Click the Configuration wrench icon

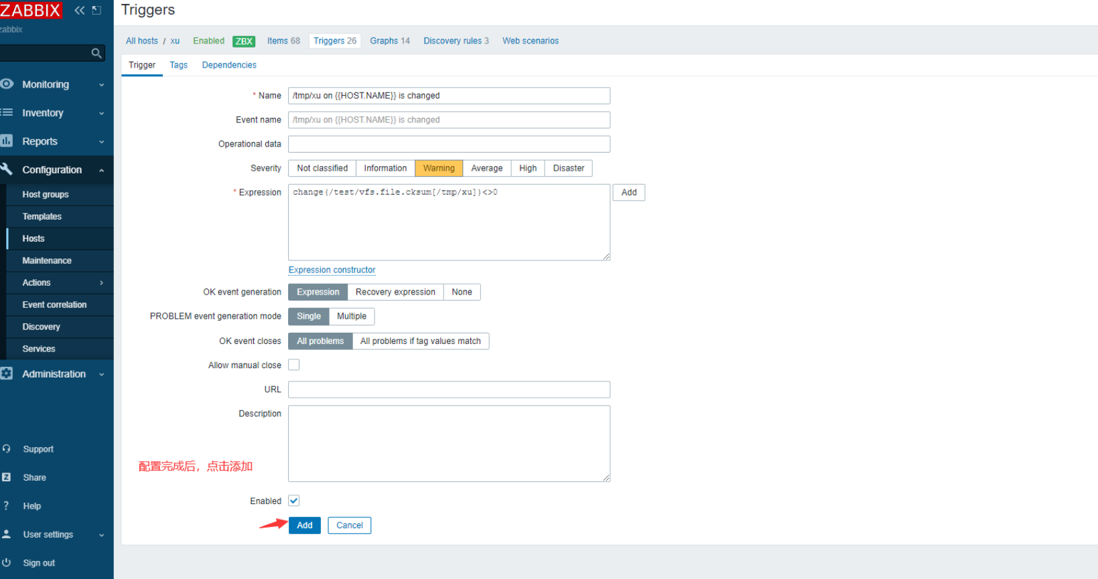coord(7,169)
